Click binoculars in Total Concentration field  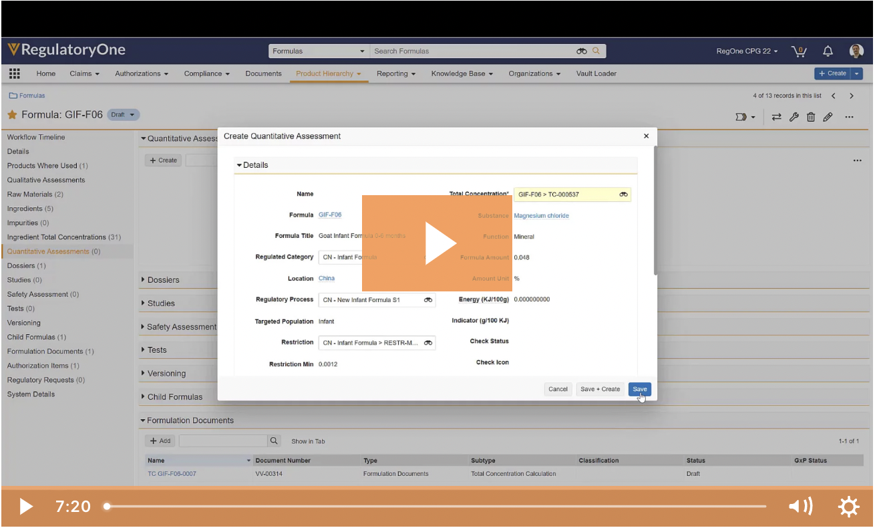point(623,194)
